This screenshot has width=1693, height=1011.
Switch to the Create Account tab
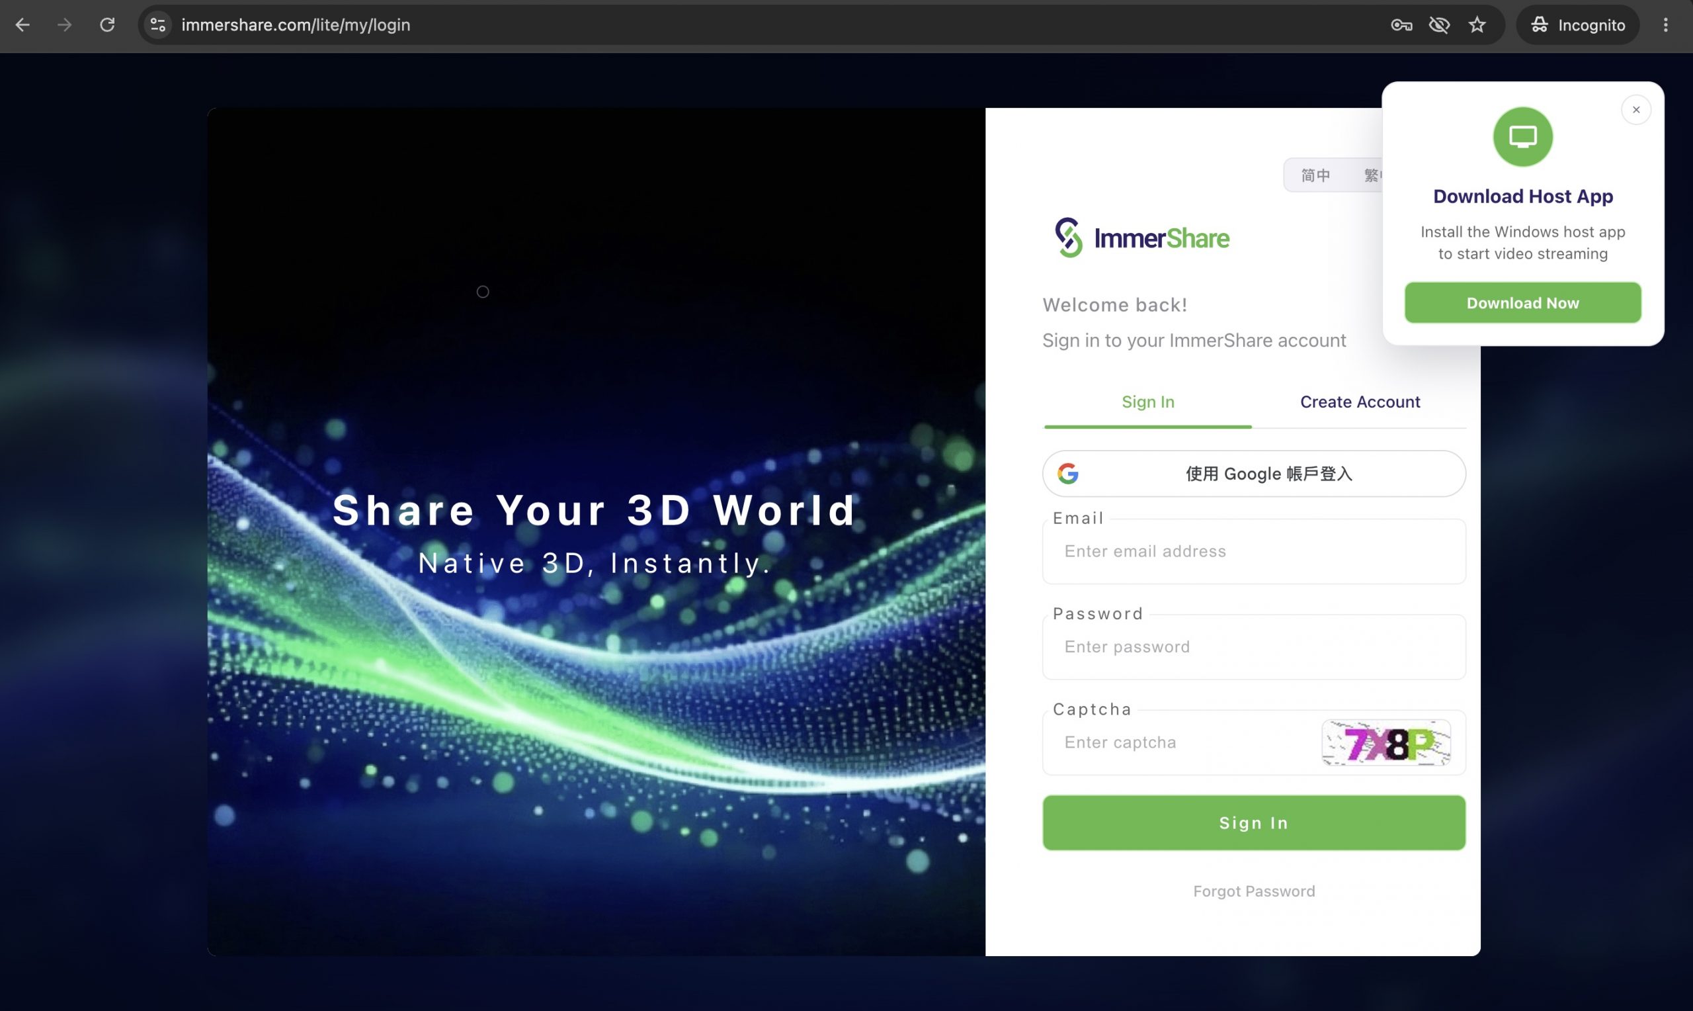pyautogui.click(x=1360, y=402)
